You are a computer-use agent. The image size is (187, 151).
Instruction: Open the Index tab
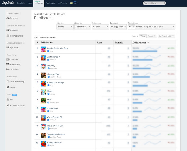click(x=30, y=3)
